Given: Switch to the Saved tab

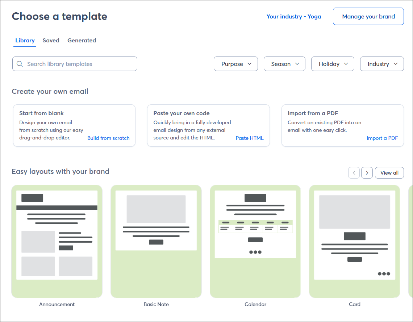Looking at the screenshot, I should coord(51,40).
